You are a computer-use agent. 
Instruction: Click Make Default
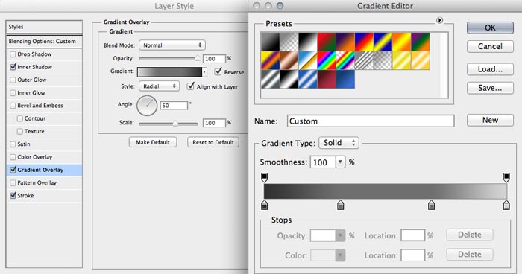153,142
